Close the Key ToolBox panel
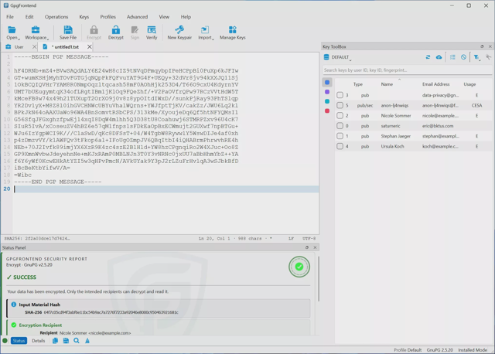Image resolution: width=495 pixels, height=354 pixels. tap(490, 46)
